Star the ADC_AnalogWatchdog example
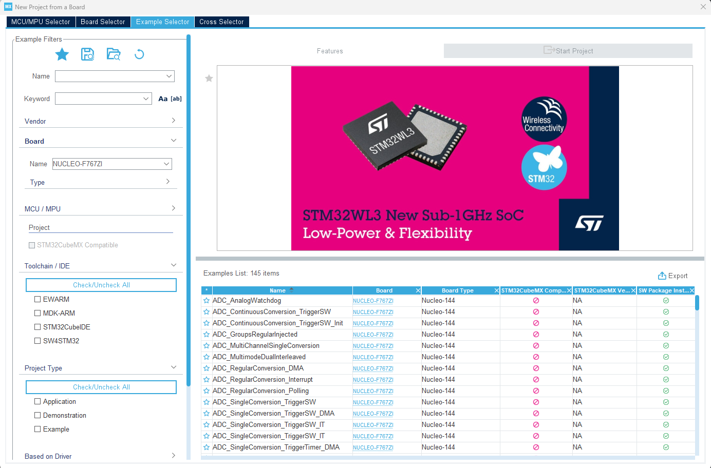711x468 pixels. [x=207, y=301]
